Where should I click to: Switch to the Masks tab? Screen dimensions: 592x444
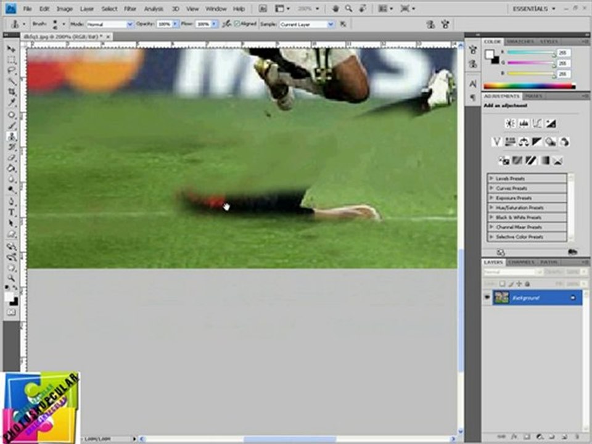point(534,96)
